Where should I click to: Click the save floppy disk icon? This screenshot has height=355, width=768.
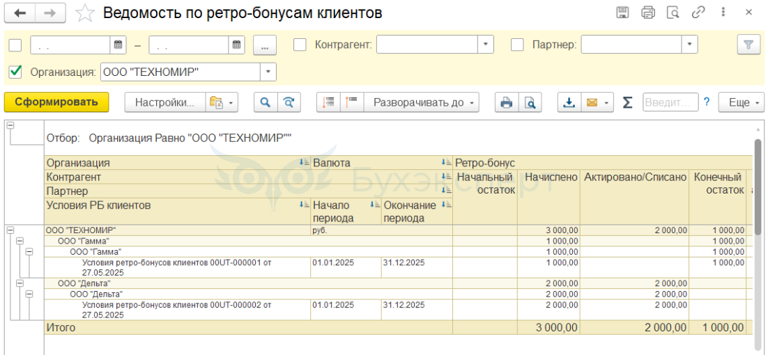tap(623, 13)
